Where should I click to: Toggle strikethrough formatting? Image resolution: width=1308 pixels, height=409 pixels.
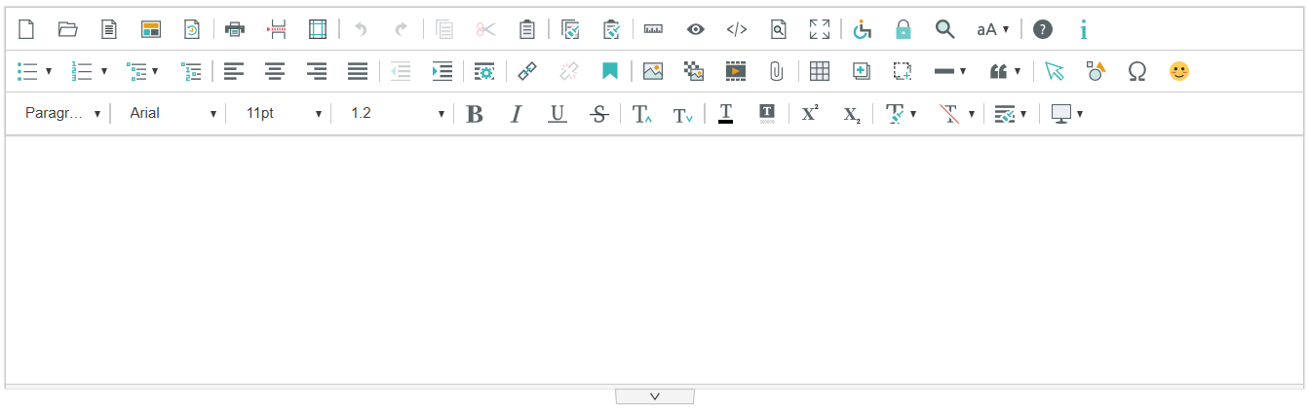tap(599, 114)
